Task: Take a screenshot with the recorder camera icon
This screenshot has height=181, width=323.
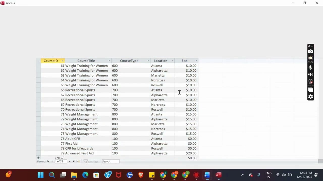Action: [311, 51]
